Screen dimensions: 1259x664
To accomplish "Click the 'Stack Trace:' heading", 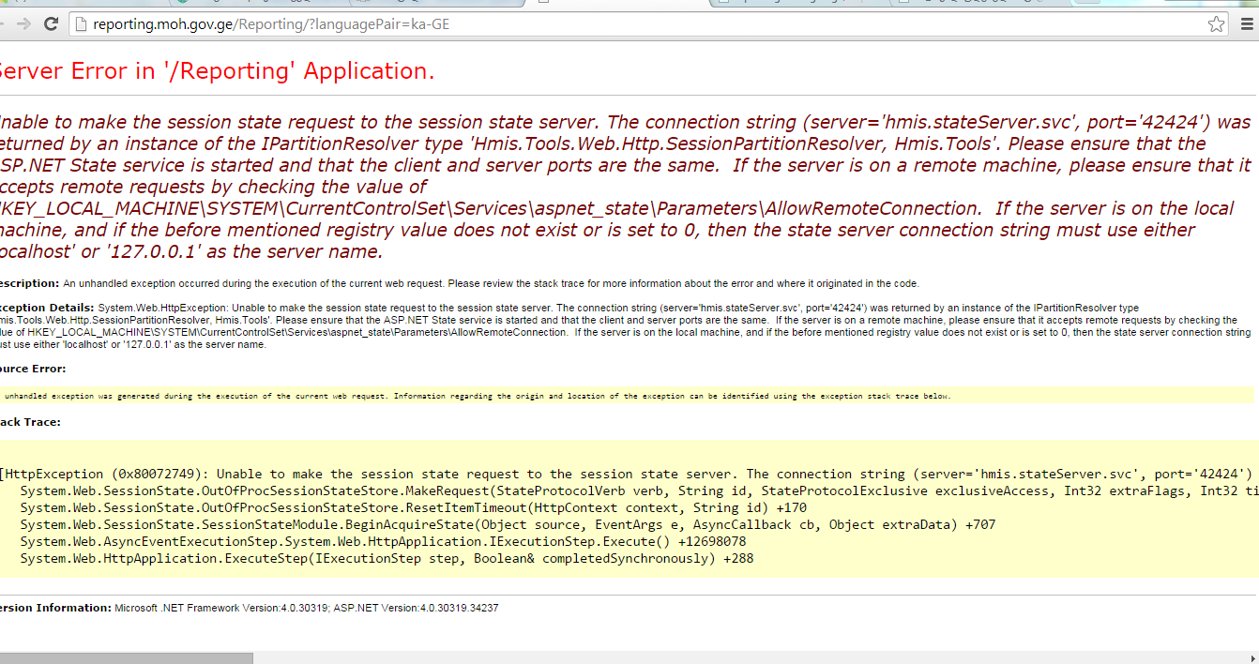I will tap(30, 422).
